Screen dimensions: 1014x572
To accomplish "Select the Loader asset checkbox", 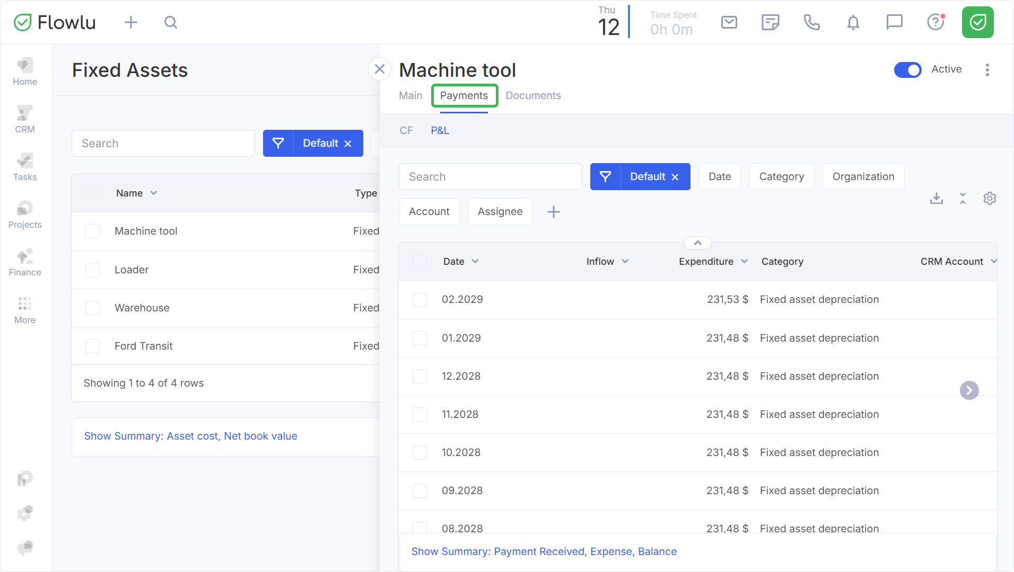I will [93, 270].
